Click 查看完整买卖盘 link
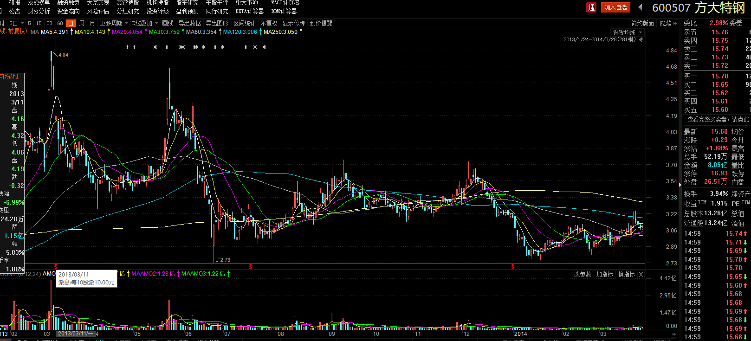 click(718, 119)
